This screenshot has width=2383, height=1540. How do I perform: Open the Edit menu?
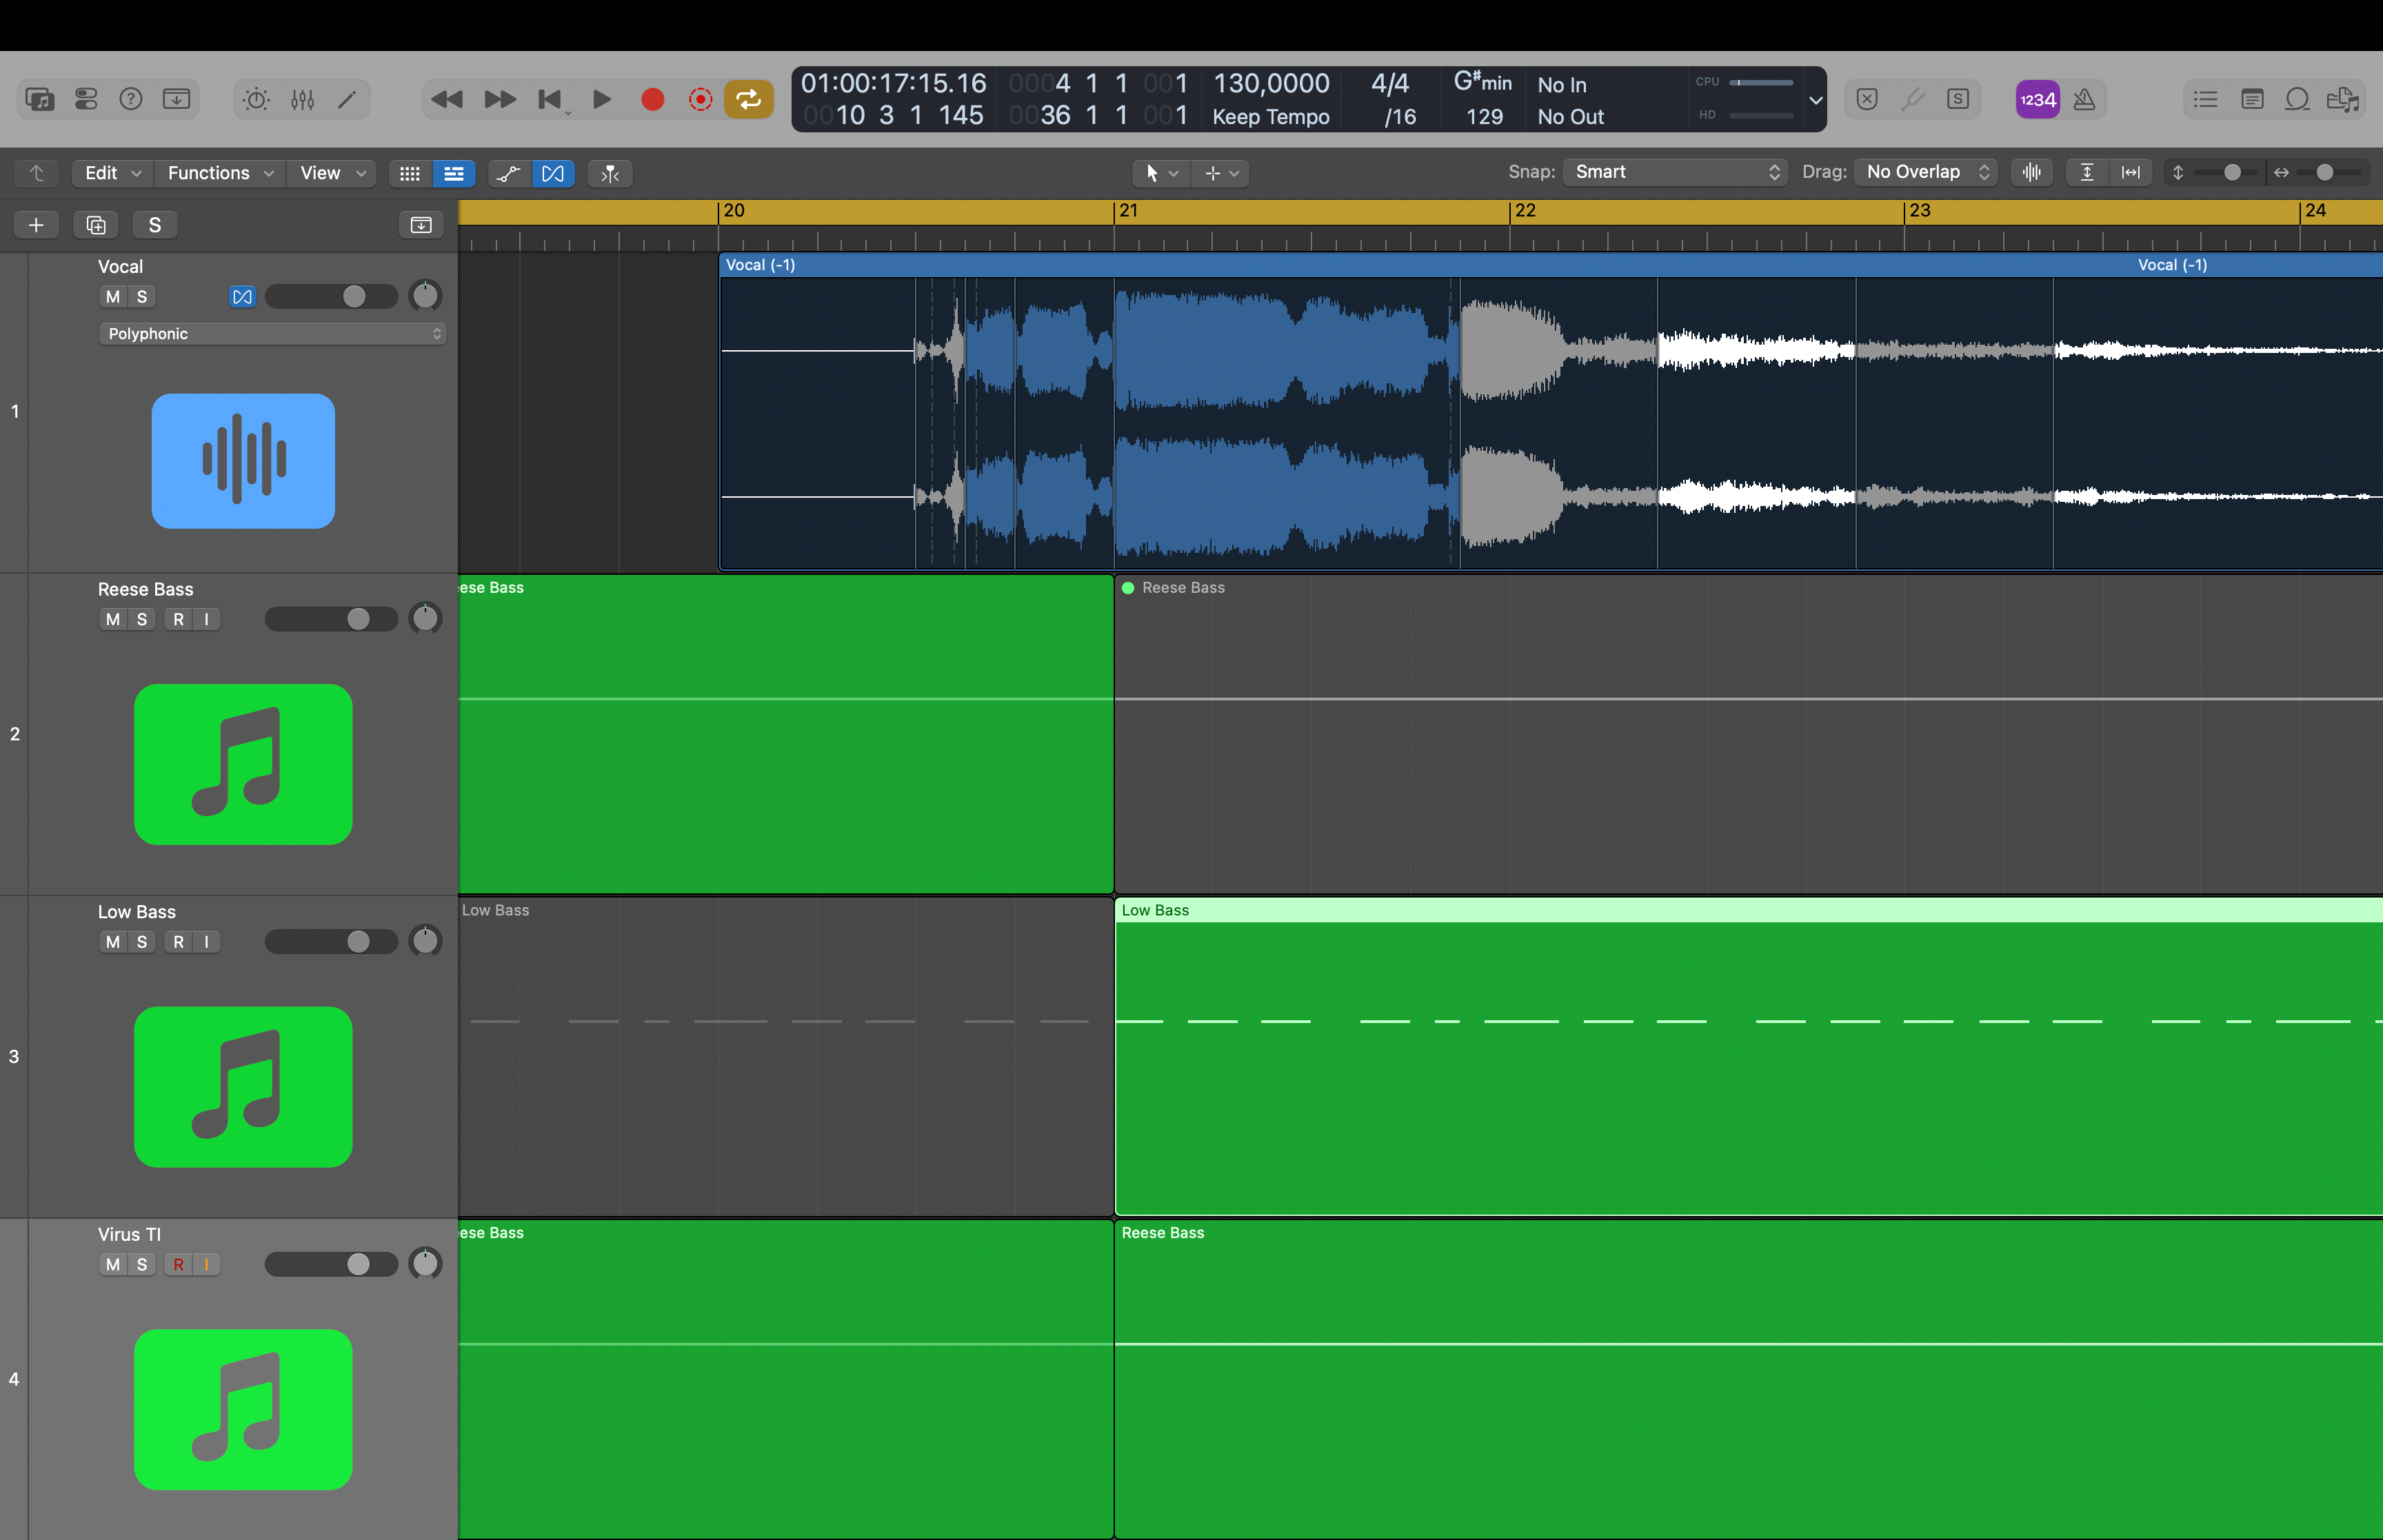pos(112,173)
